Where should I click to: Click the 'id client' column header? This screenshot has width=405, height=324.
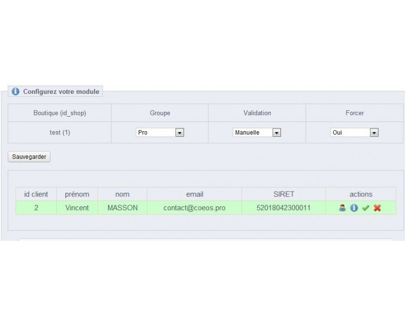[36, 194]
